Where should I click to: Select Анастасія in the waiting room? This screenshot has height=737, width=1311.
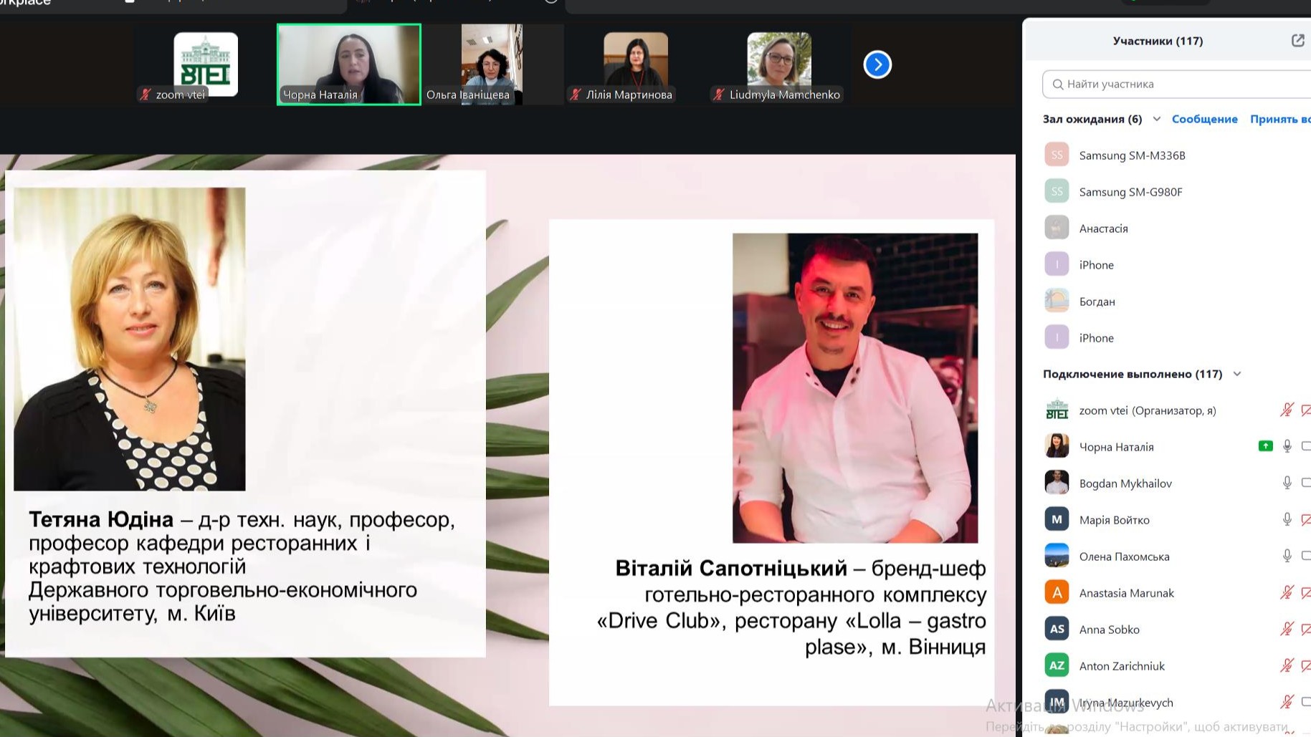[1103, 228]
